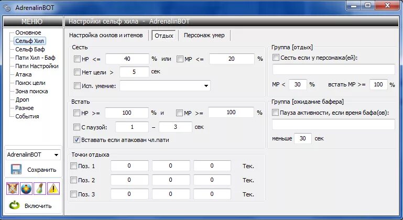Click the Включить button
This screenshot has height=220, width=403.
tap(30, 206)
